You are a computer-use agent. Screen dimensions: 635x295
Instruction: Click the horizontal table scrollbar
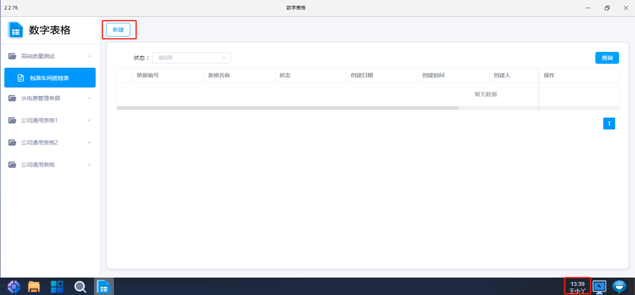pyautogui.click(x=287, y=108)
